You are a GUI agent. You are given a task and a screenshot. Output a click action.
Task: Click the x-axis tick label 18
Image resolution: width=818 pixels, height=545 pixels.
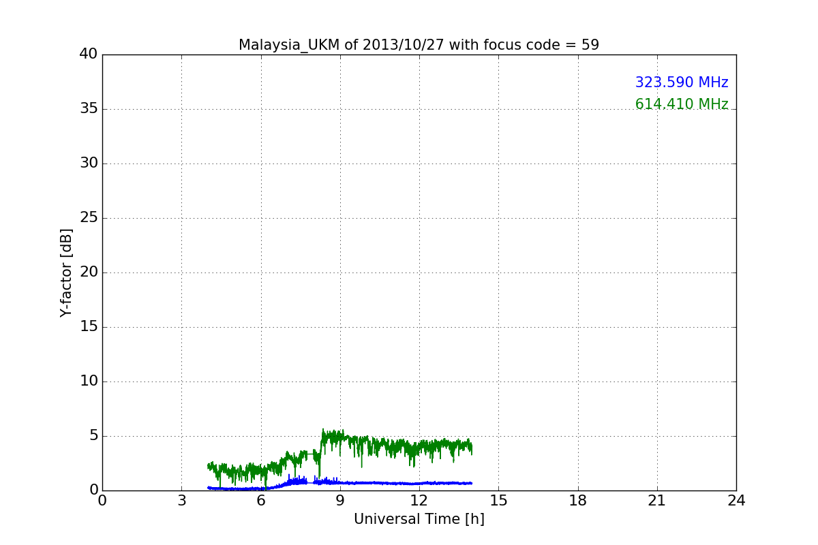click(578, 501)
